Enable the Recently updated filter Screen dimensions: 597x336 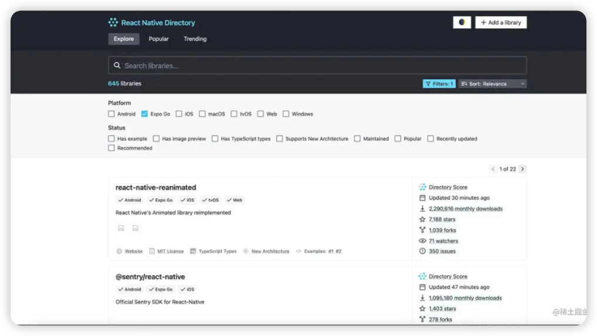coord(430,138)
